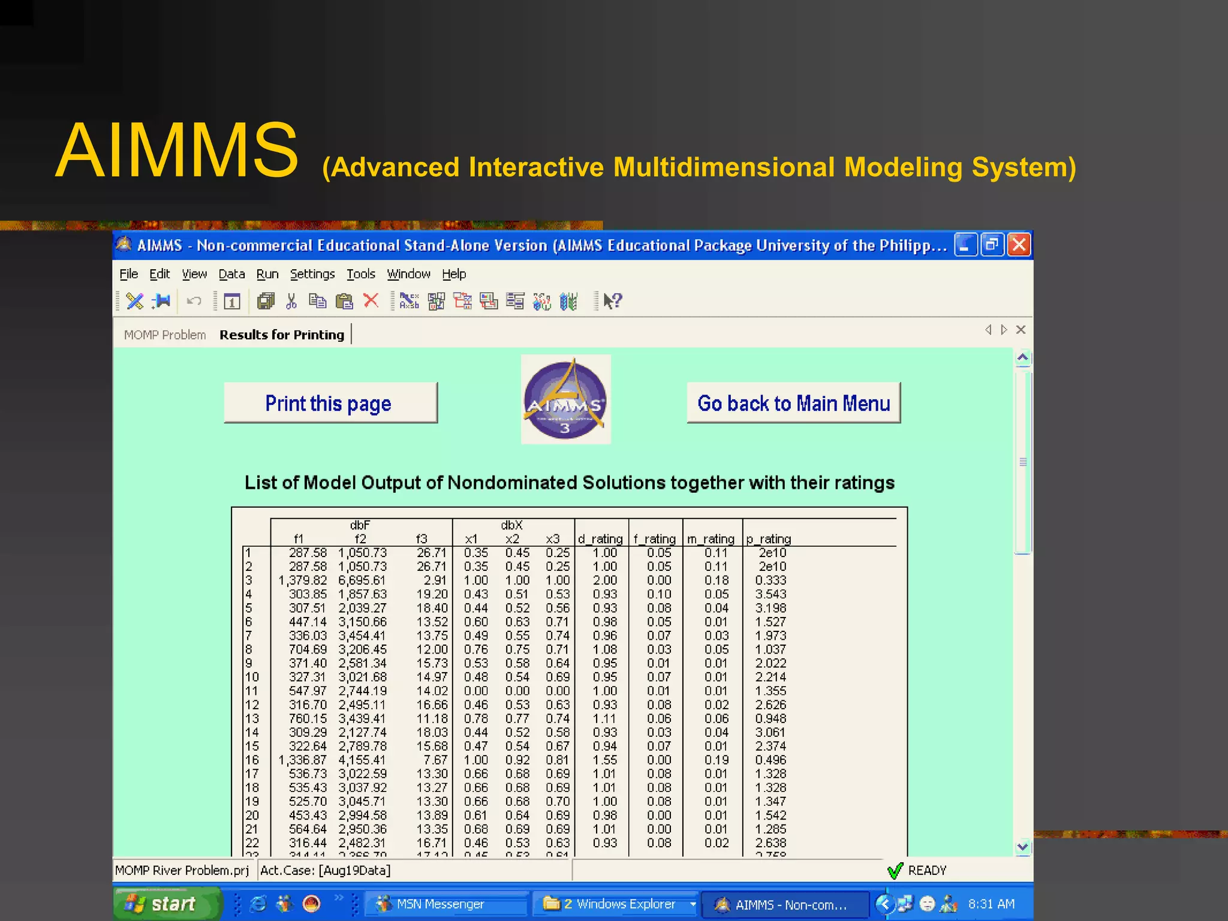Close the current page tab X
Screen dimensions: 1228x921
tap(1021, 330)
